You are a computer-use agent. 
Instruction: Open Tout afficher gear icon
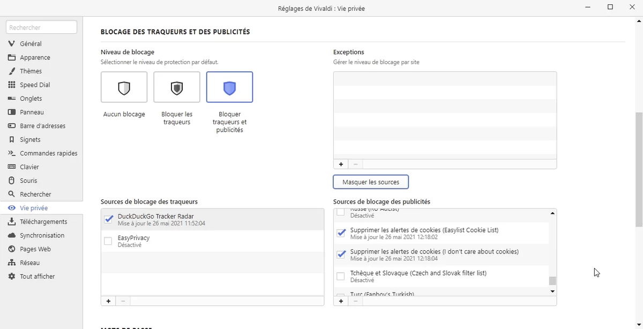point(12,276)
